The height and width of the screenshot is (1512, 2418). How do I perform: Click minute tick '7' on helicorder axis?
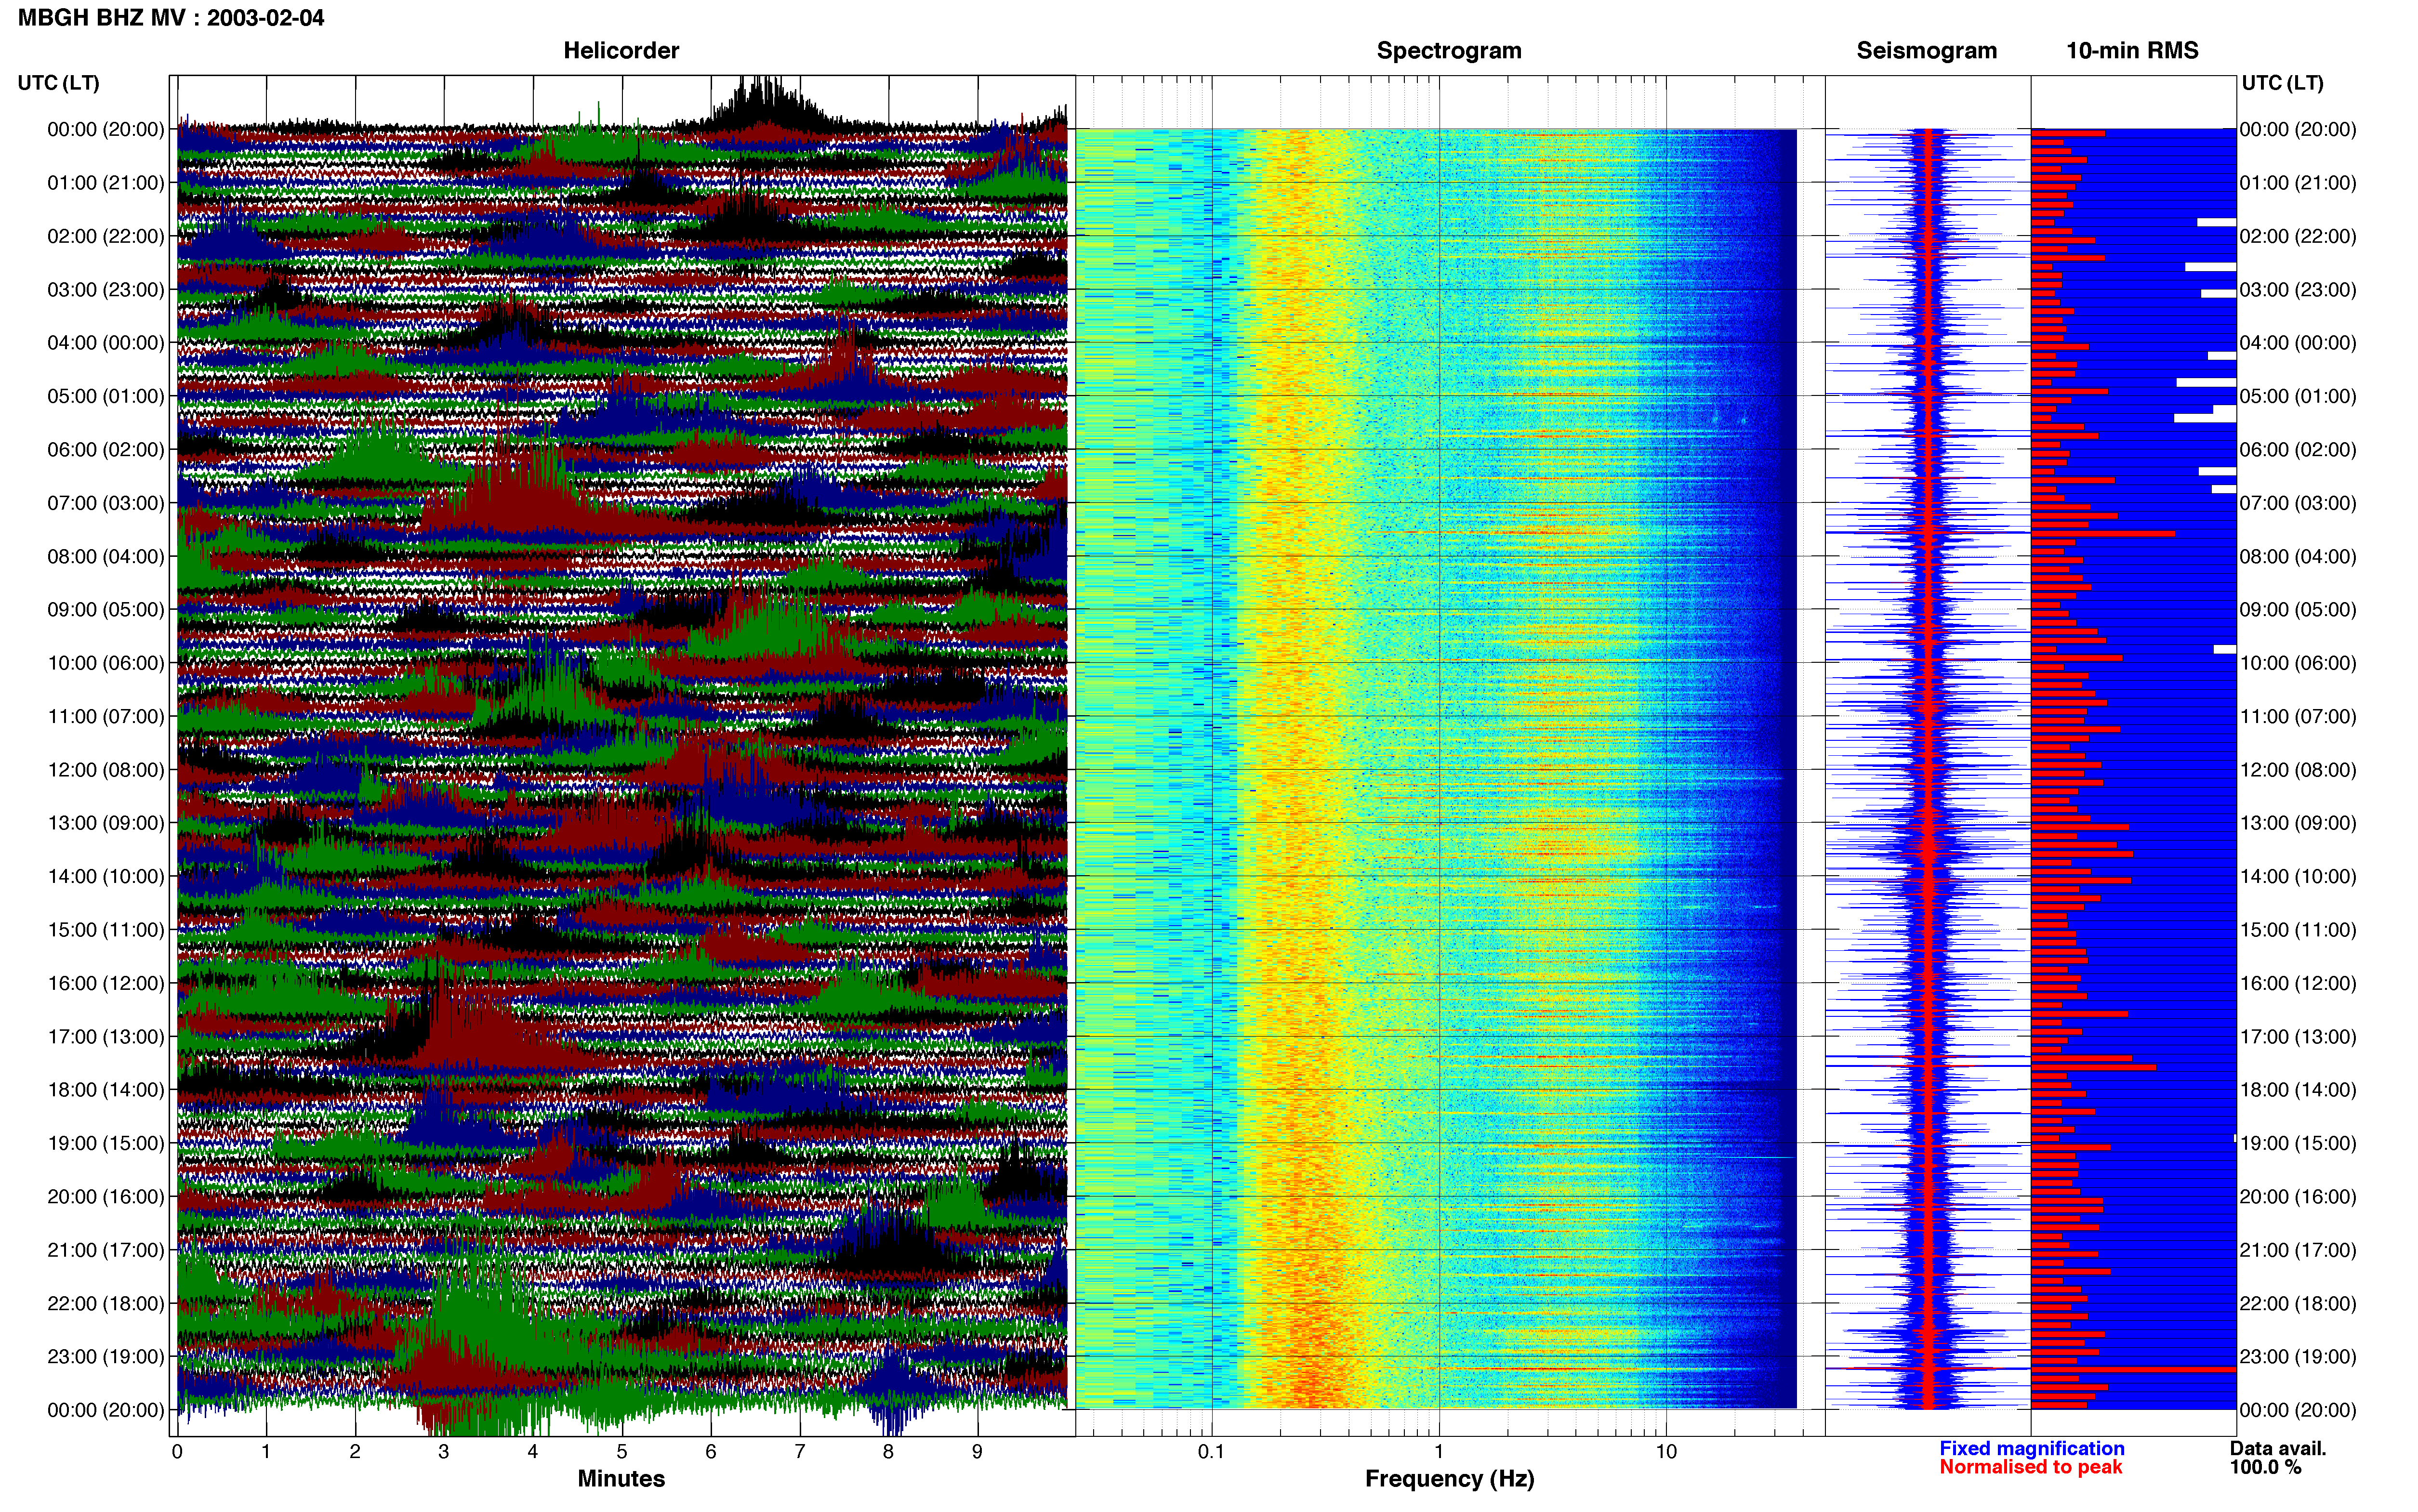tap(800, 1452)
